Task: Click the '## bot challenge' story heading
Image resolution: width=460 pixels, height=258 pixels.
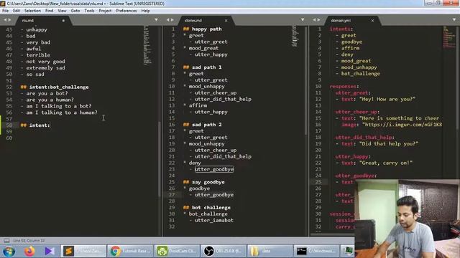Action: (x=207, y=207)
